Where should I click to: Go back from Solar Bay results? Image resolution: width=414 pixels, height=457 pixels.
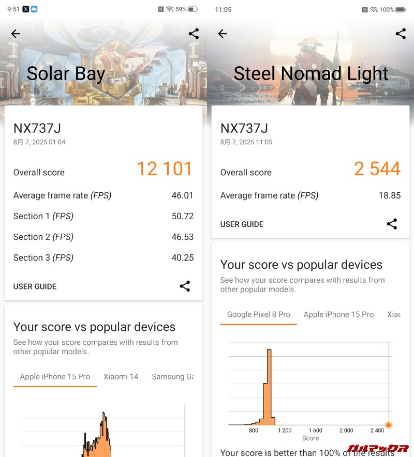(x=16, y=34)
